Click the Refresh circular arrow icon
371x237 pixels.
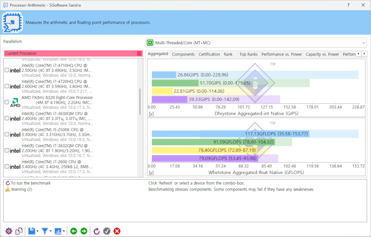point(96,231)
